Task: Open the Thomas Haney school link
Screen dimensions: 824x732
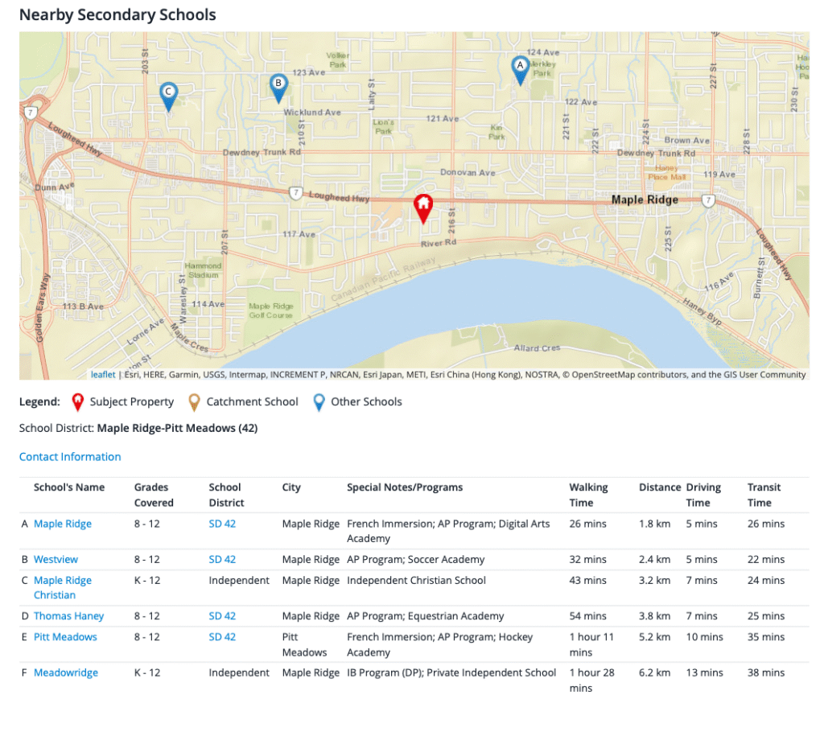Action: (69, 616)
